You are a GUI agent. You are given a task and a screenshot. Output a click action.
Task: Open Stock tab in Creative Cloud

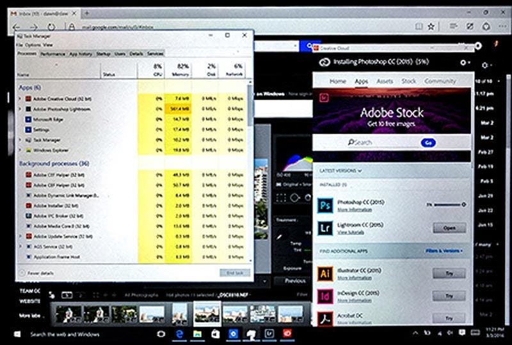[x=408, y=81]
